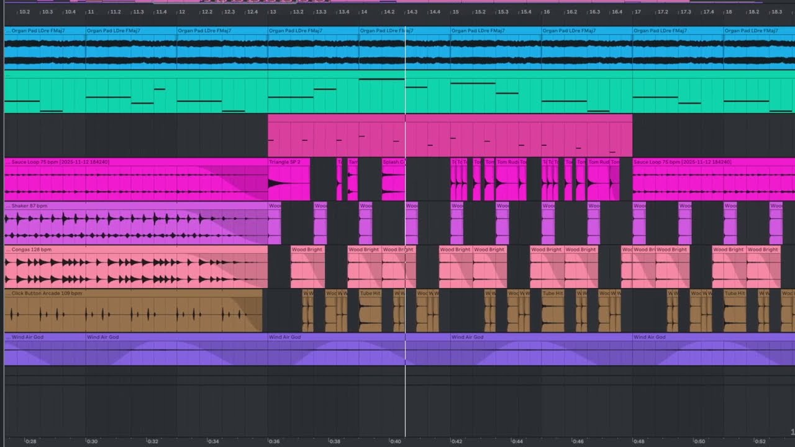The image size is (795, 447).
Task: Click the 0:28 mark on the time ruler
Action: coord(30,441)
